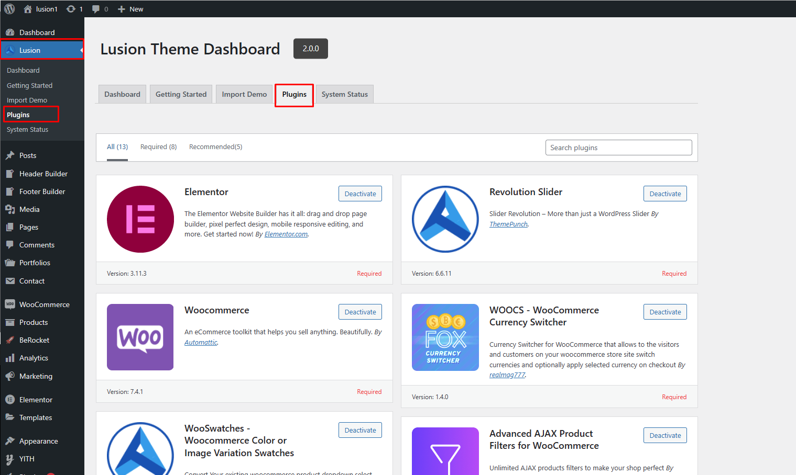
Task: Switch to the System Status tab
Action: point(345,94)
